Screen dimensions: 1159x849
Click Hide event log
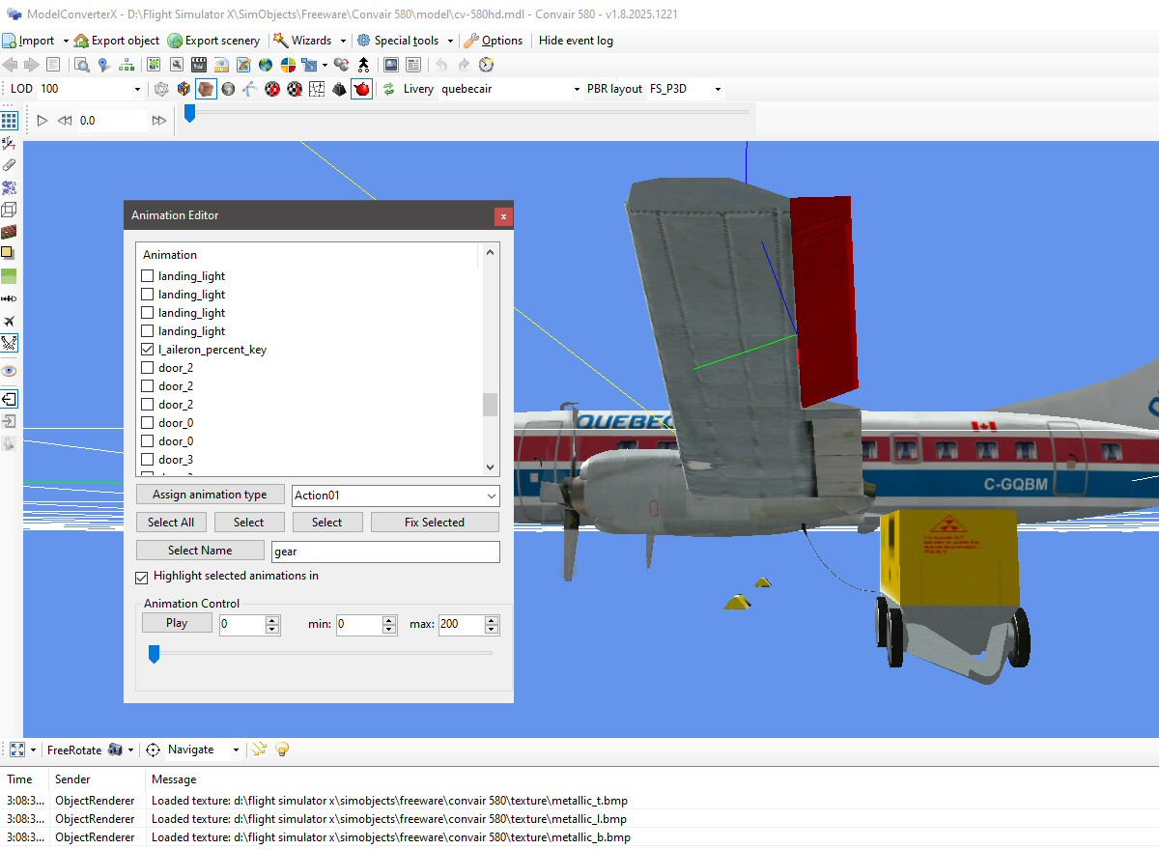click(x=576, y=41)
